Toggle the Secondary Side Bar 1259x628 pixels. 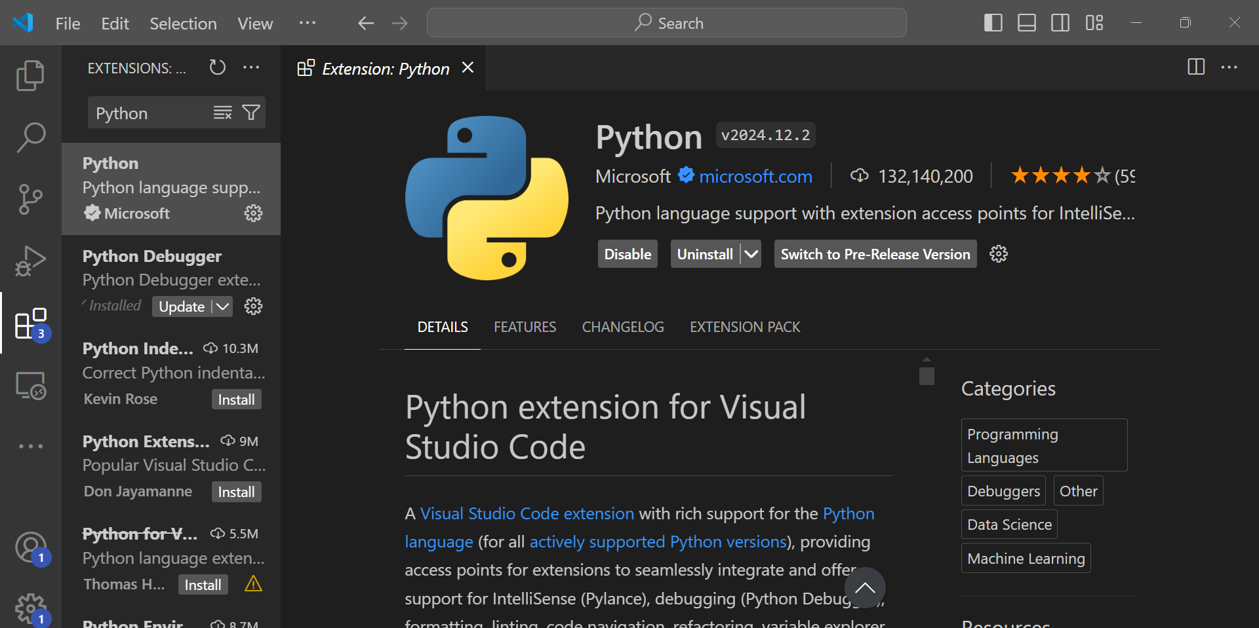point(1060,22)
